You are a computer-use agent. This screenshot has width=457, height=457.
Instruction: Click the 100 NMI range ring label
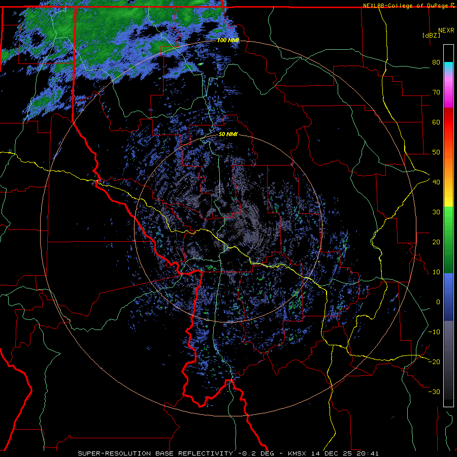[228, 40]
